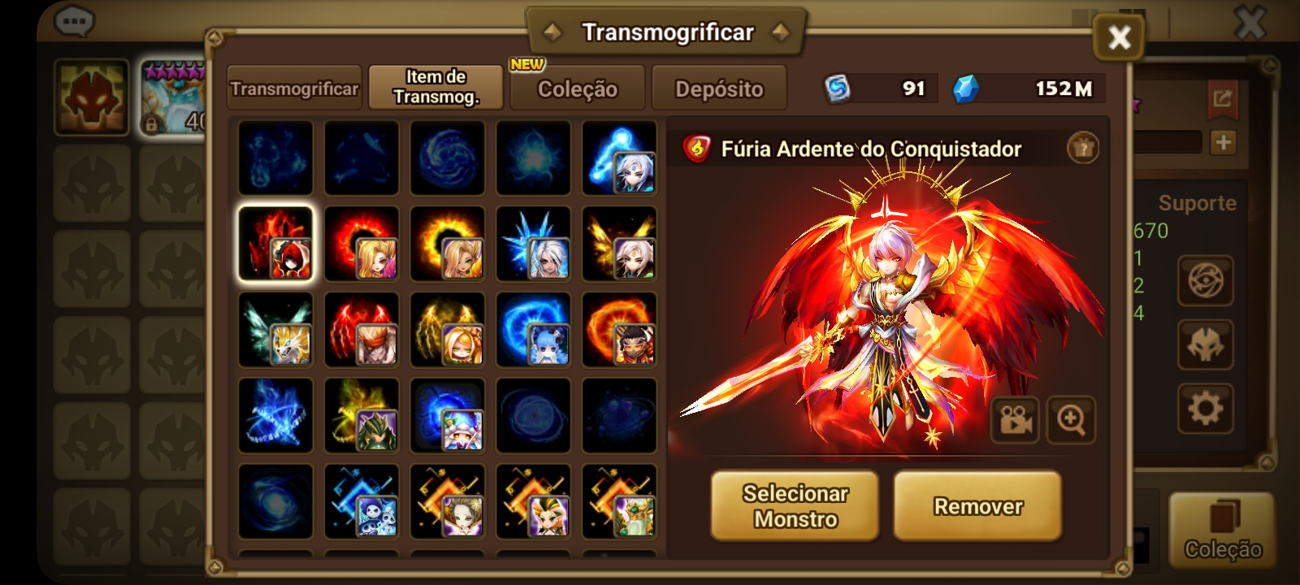Open the Coleção book button bottom right

[1222, 530]
